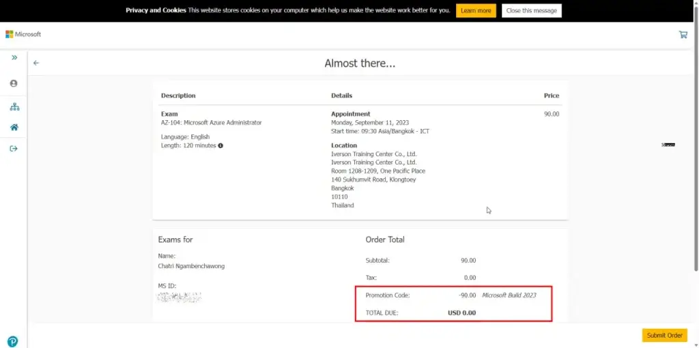
Task: Click the sign out sidebar icon
Action: (x=14, y=148)
